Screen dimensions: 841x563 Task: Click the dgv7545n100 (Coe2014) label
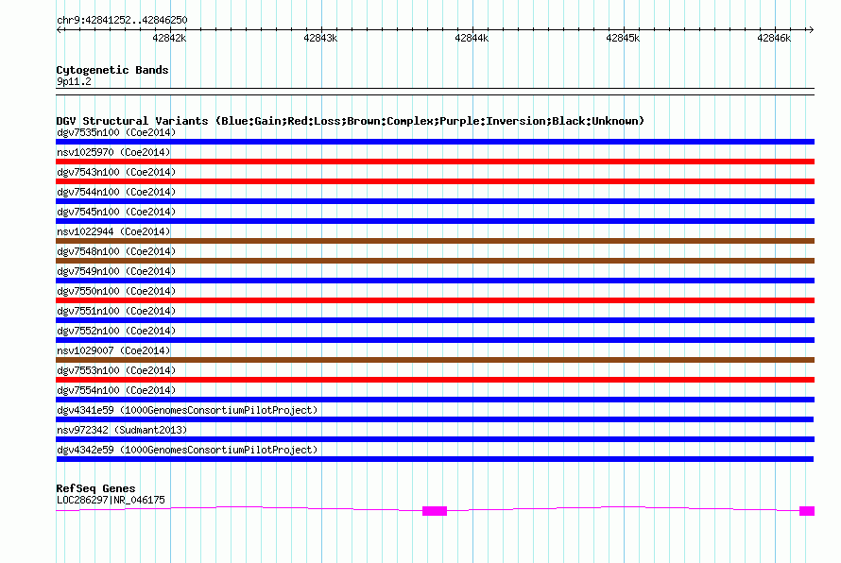pos(116,212)
